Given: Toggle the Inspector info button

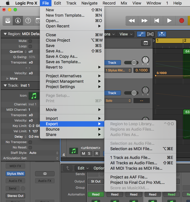Looking at the screenshot, I should (18, 20).
